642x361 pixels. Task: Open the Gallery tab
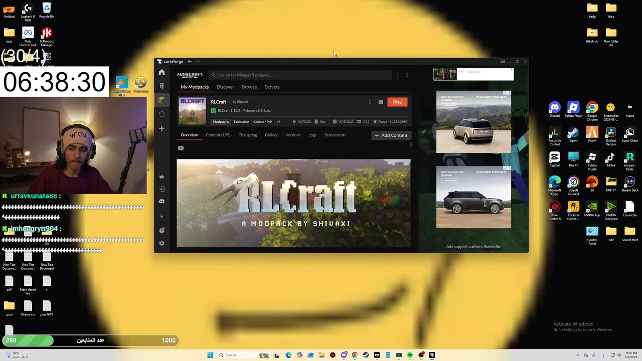[x=271, y=135]
